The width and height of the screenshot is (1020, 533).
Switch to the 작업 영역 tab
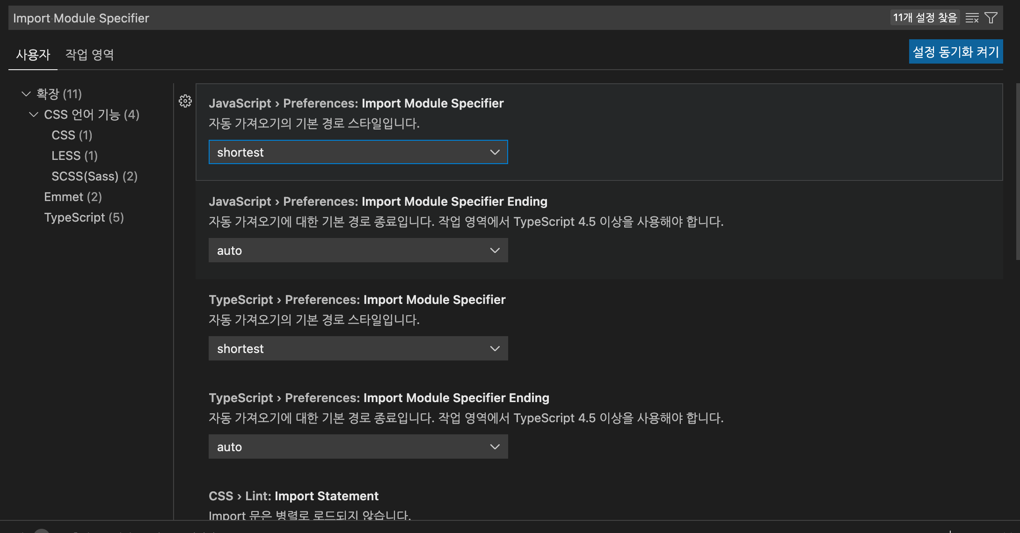point(89,55)
